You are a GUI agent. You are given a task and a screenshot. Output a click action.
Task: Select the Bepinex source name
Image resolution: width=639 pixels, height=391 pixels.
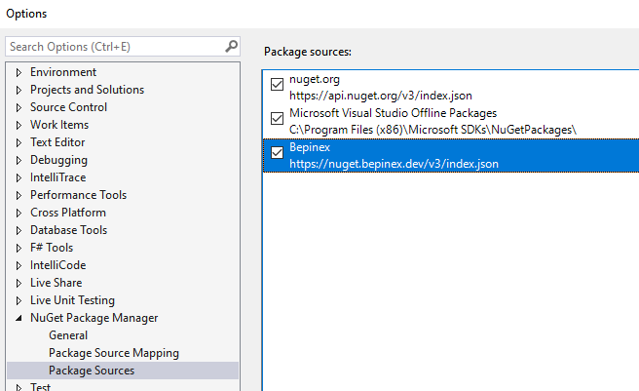(x=310, y=147)
